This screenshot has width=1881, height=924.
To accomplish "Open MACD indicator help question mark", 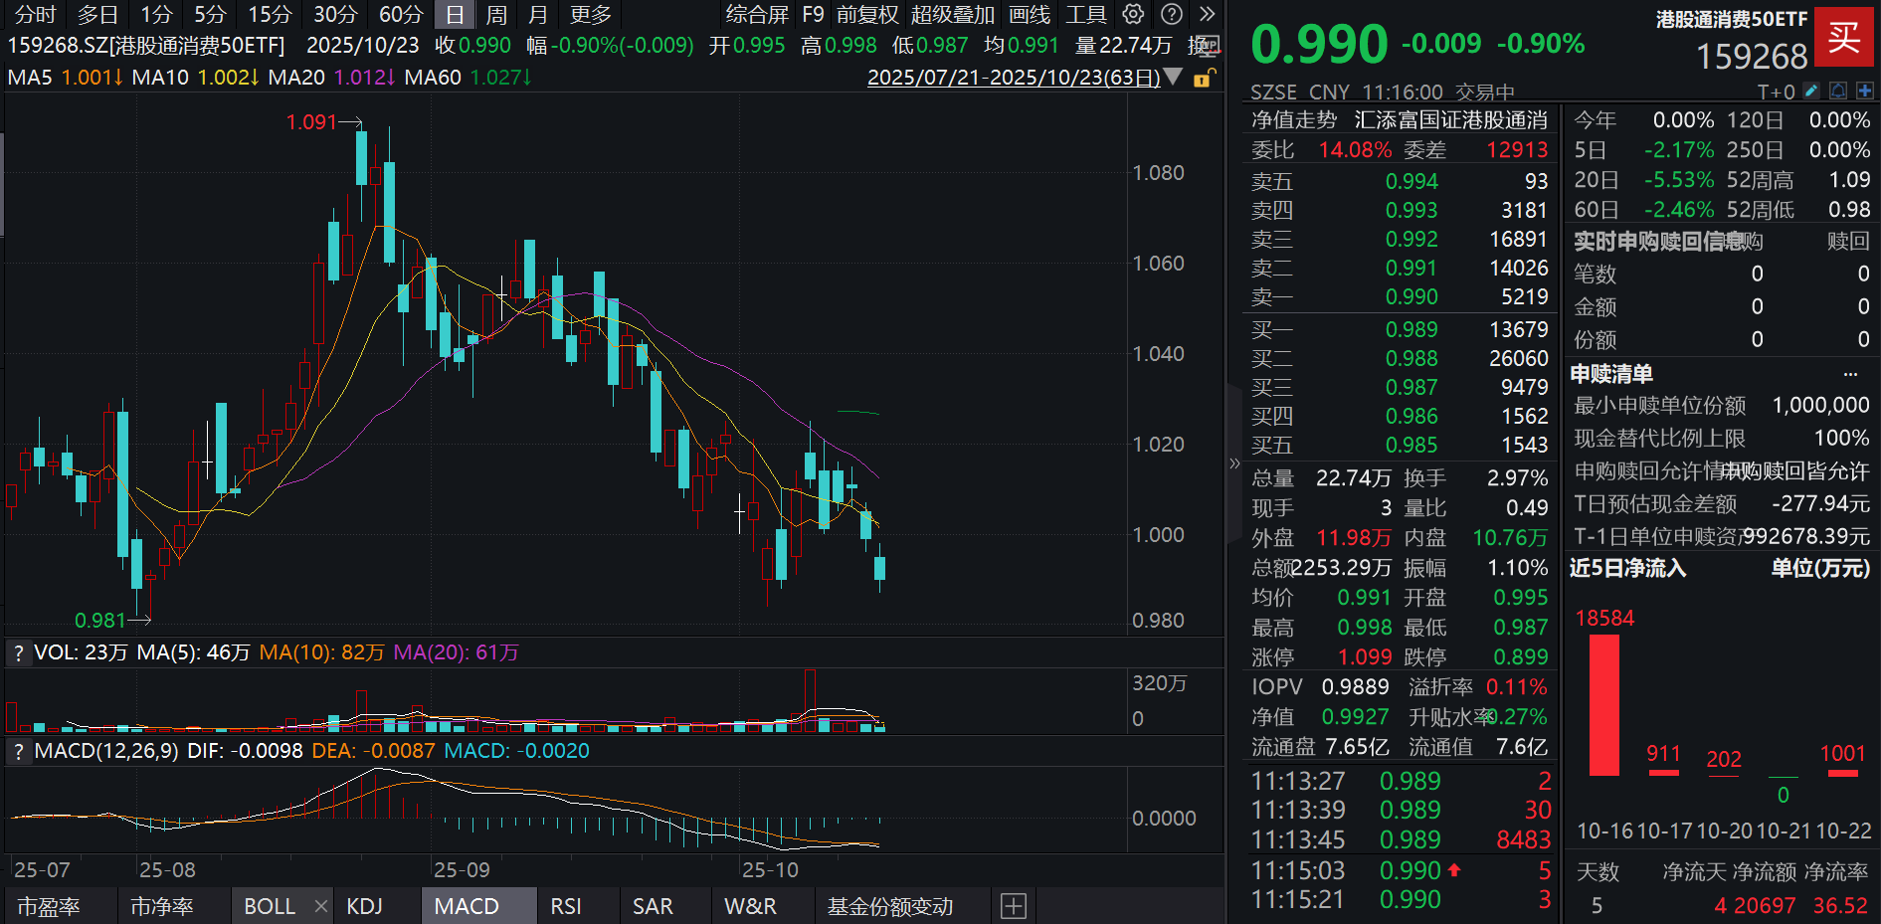I will tap(18, 752).
